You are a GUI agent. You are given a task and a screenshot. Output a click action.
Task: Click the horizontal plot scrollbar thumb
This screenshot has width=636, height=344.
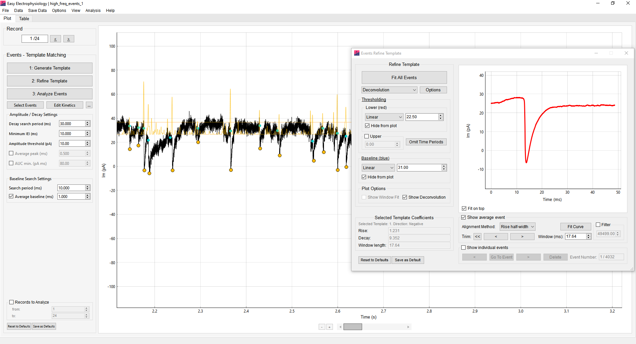pyautogui.click(x=352, y=327)
